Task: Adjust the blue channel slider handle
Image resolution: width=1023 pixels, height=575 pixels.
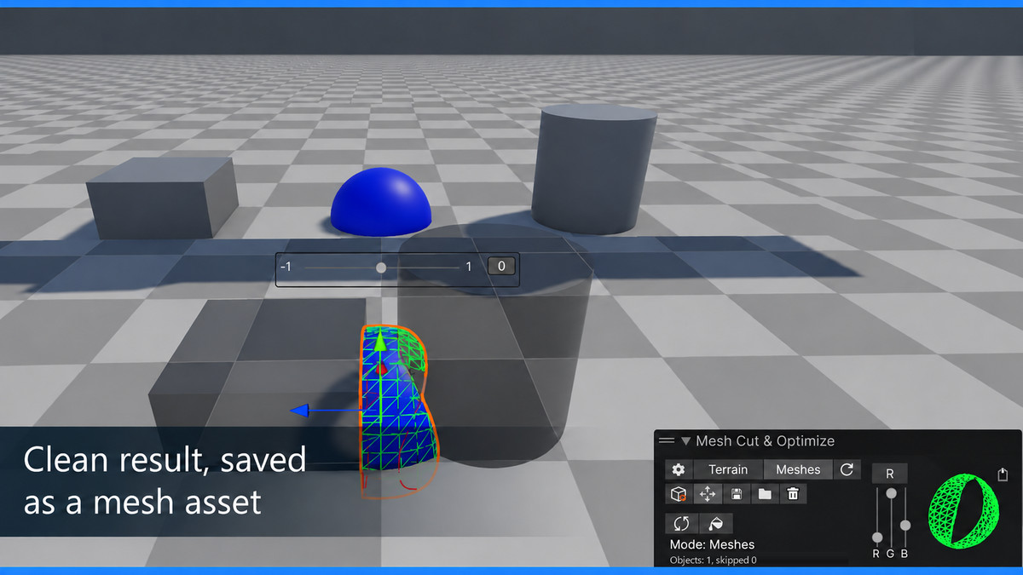Action: coord(905,525)
